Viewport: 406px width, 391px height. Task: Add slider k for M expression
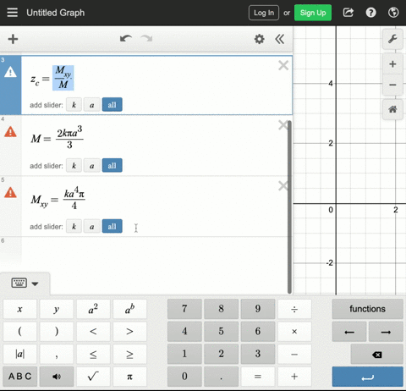click(x=74, y=166)
